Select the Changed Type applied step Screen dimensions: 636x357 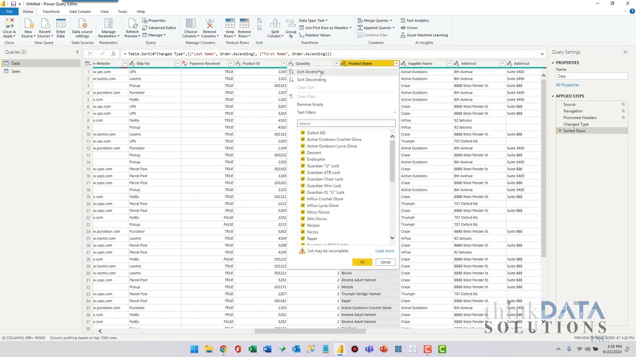pyautogui.click(x=576, y=124)
